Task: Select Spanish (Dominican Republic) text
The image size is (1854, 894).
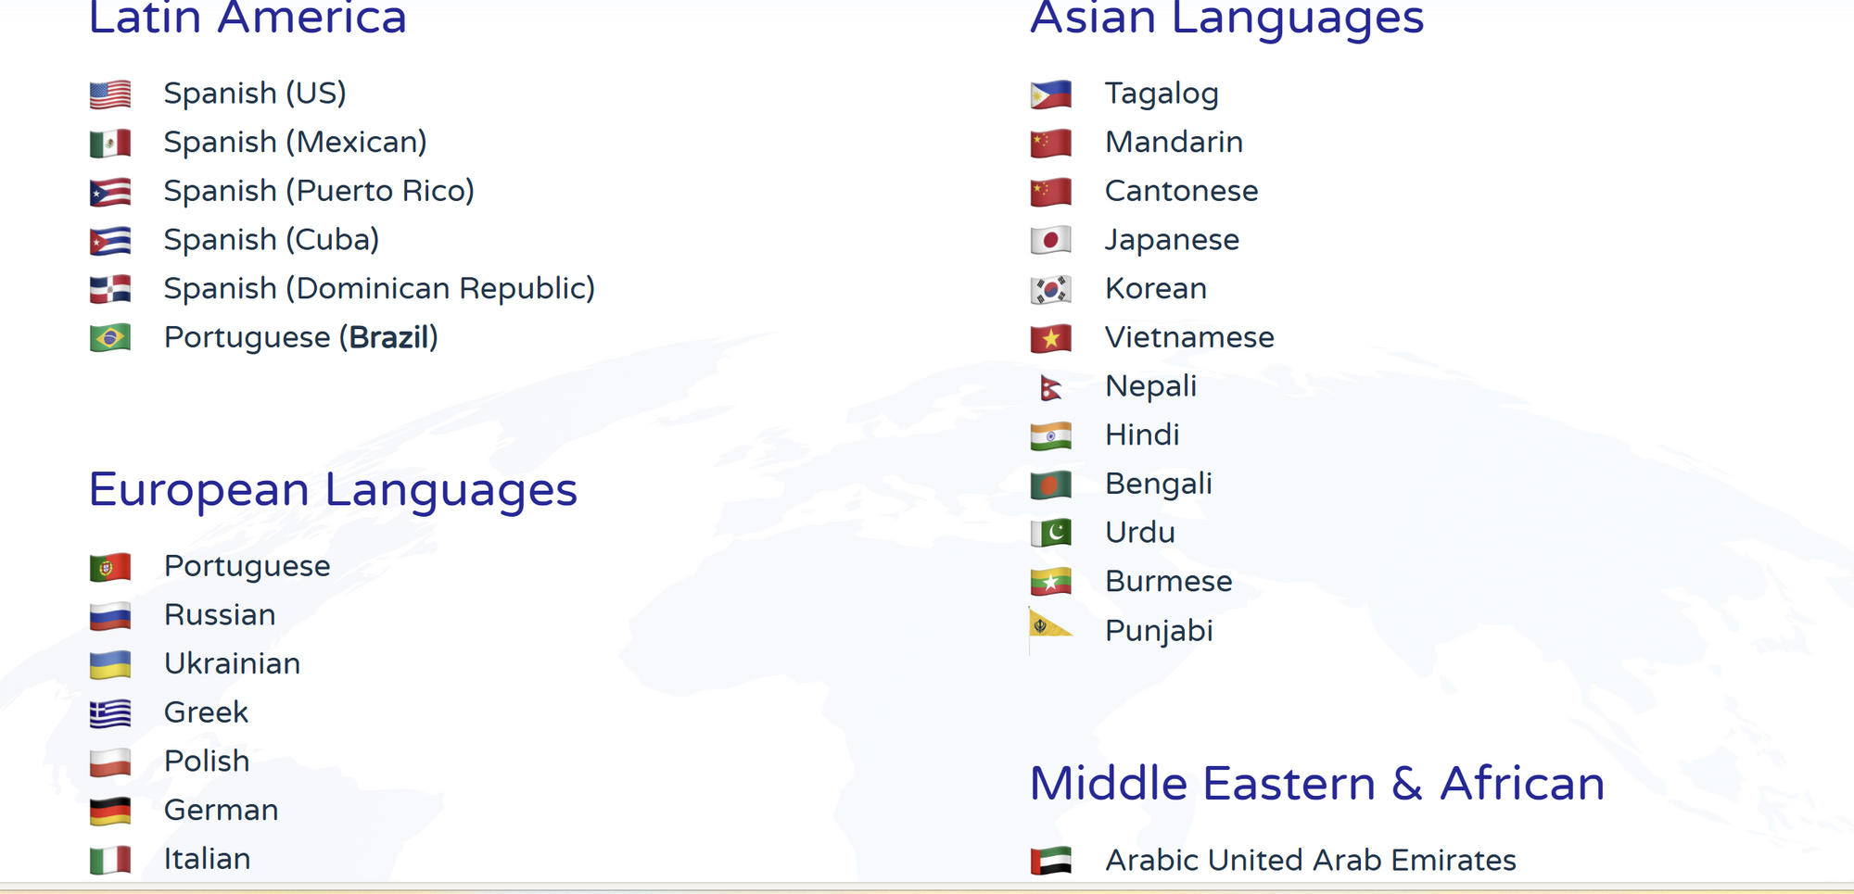Action: (379, 288)
